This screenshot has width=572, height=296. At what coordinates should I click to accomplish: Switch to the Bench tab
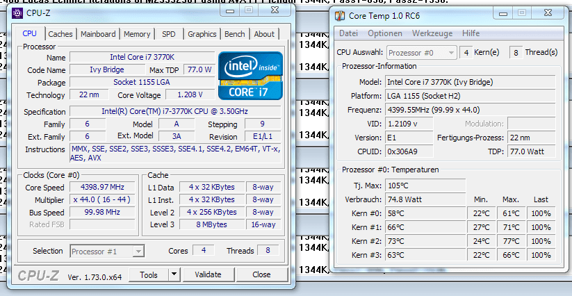[x=234, y=34]
